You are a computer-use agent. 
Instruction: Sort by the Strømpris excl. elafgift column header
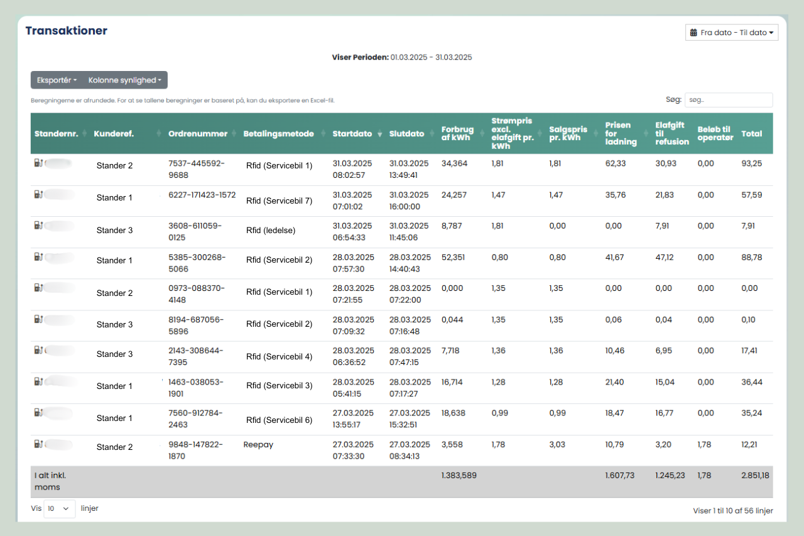[x=516, y=134]
